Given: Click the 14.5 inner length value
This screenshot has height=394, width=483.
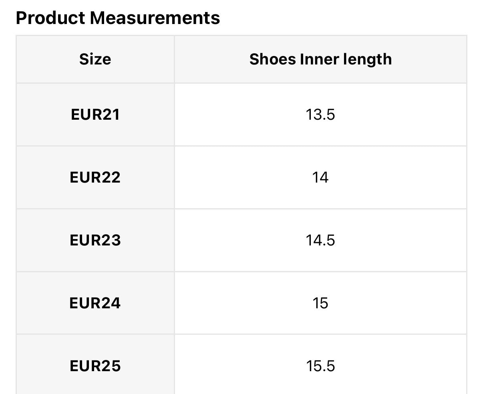Looking at the screenshot, I should (x=320, y=240).
